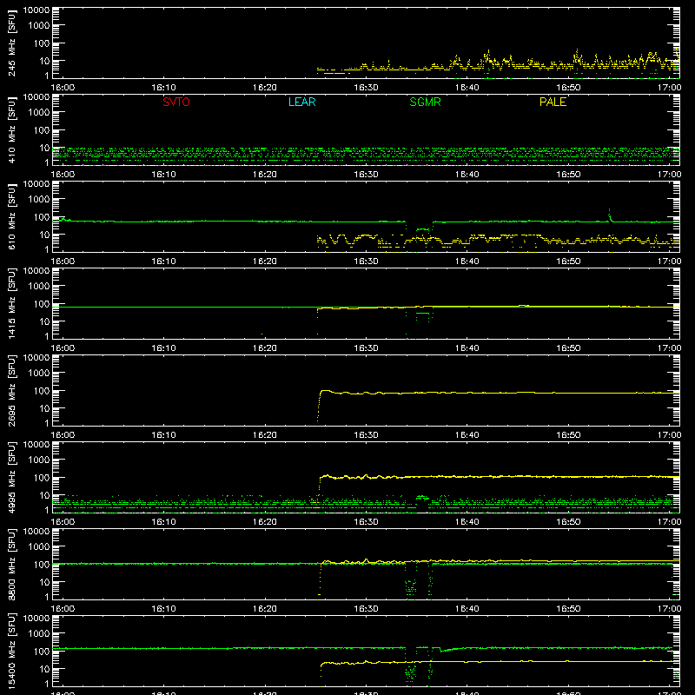Click the 17:00 tick label under 245 MHz panel
Image resolution: width=695 pixels, height=695 pixels.
(669, 88)
